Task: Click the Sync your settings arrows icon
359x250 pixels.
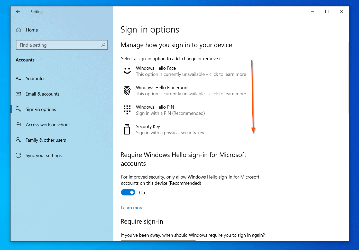Action: coord(18,155)
